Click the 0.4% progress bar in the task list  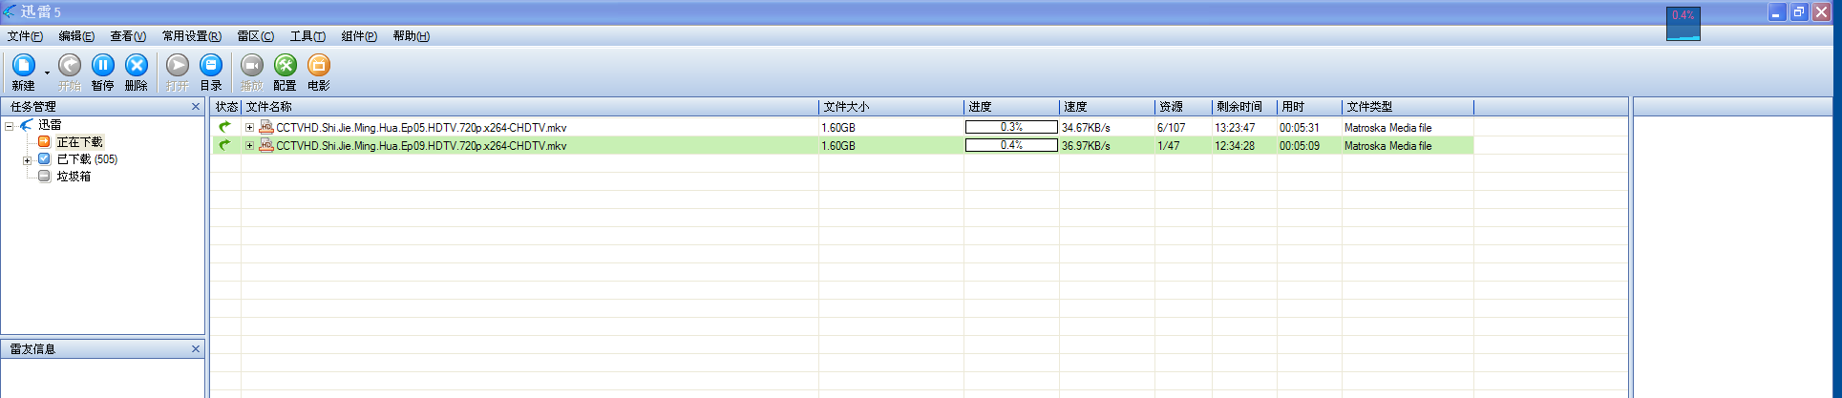(x=1010, y=145)
